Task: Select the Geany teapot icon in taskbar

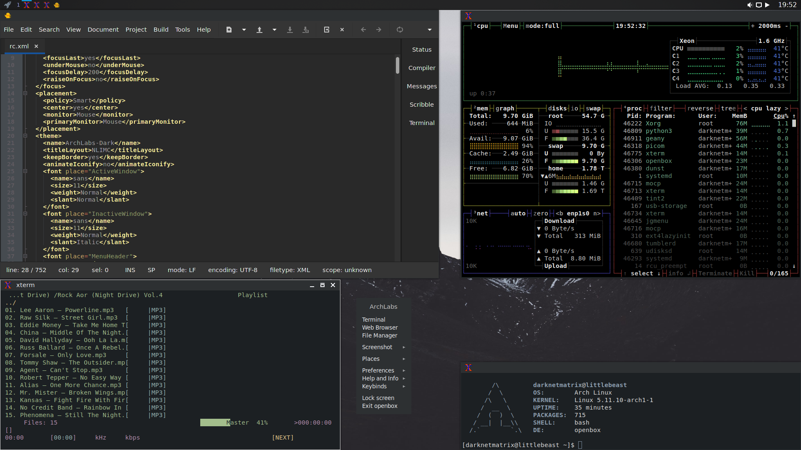Action: 57,5
